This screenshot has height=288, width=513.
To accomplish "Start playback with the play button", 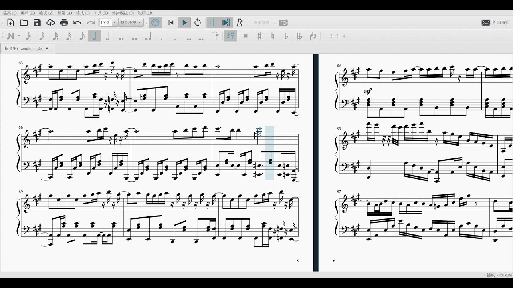I will coord(184,23).
